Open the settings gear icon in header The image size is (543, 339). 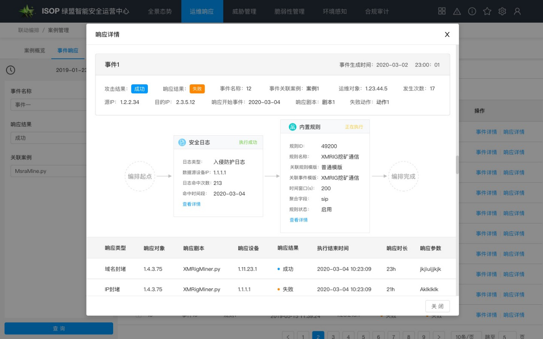(x=502, y=12)
